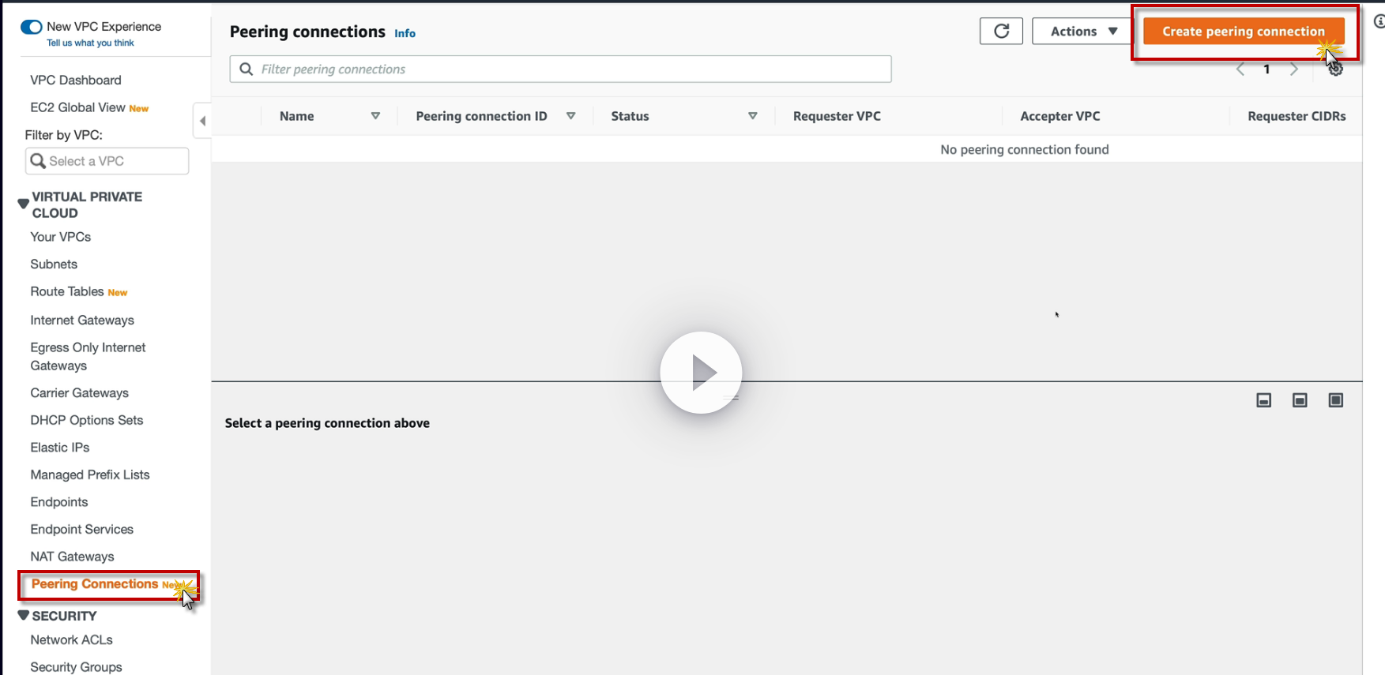
Task: Open table preferences gear icon
Action: (1335, 69)
